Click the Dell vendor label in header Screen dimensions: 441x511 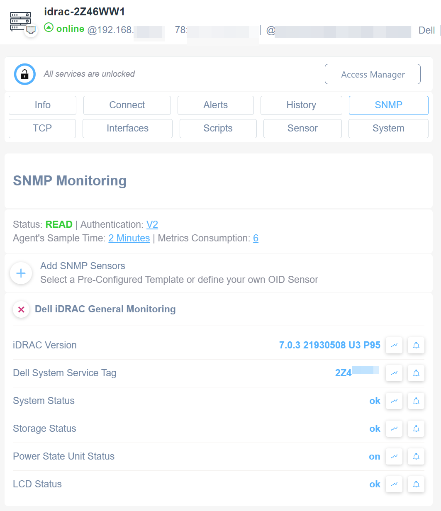(427, 30)
